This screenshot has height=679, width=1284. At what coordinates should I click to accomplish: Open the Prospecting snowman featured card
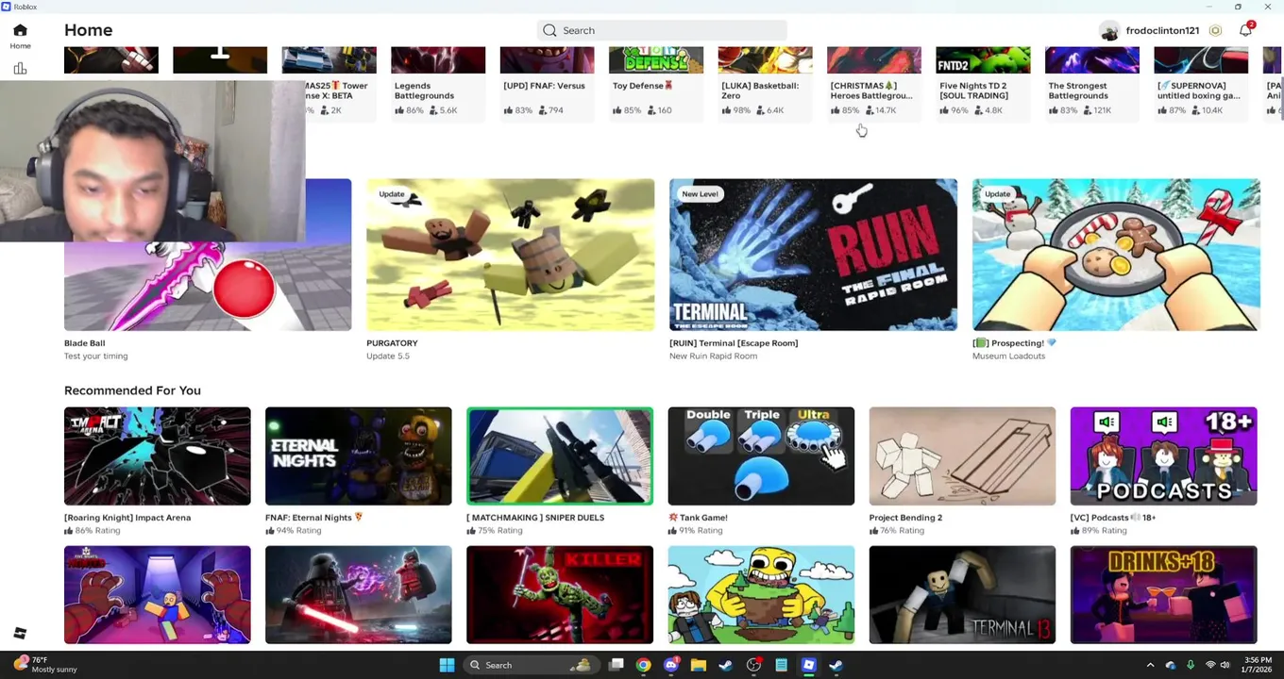coord(1116,255)
